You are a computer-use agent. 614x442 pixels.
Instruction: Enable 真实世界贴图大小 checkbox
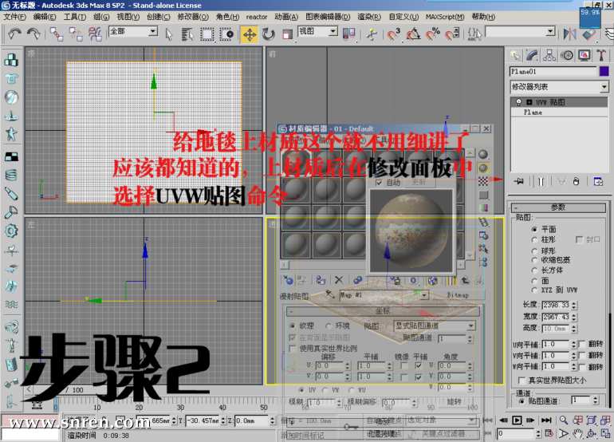[x=522, y=380]
